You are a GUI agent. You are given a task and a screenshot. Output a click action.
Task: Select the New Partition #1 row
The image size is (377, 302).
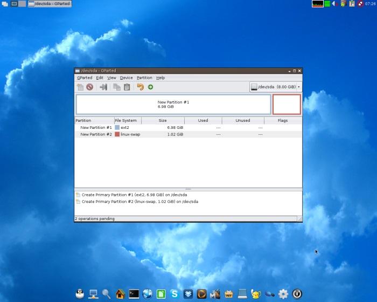pos(188,127)
